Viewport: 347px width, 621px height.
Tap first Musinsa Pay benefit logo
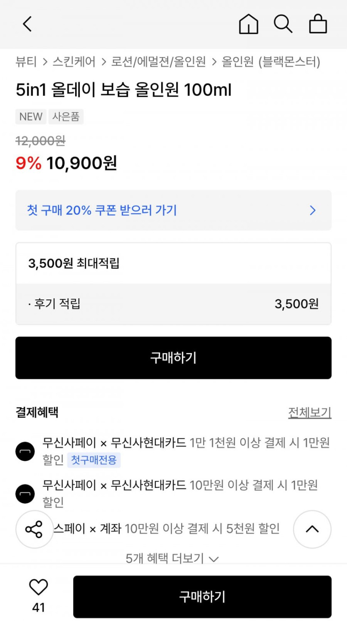coord(25,451)
